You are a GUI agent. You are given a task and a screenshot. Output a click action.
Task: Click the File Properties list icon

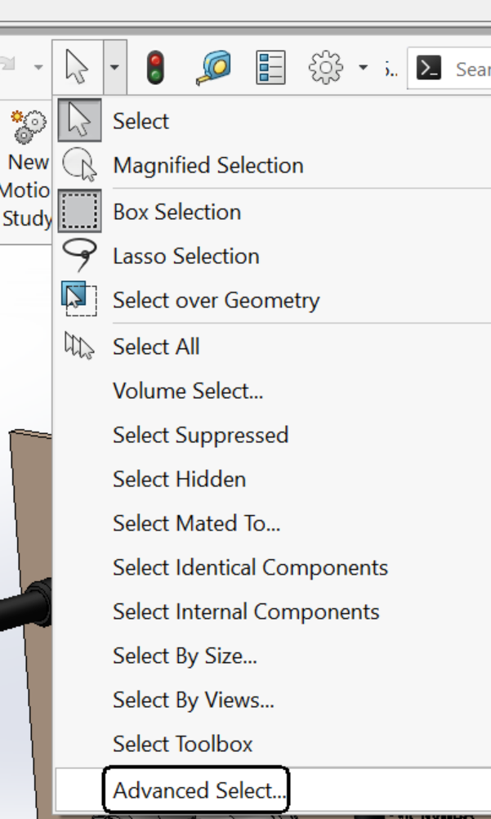tap(271, 67)
